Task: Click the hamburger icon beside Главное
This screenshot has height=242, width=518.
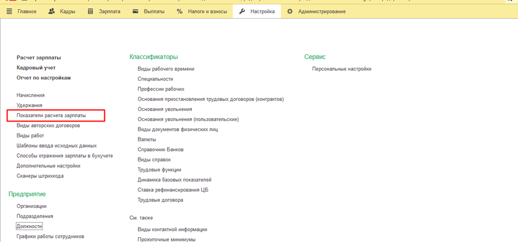Action: pos(9,11)
